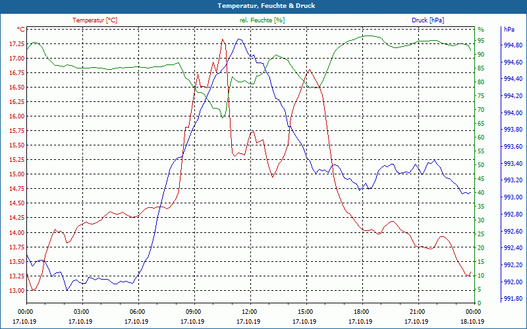
Task: Click green humidity axis value 60
Action: (x=481, y=138)
